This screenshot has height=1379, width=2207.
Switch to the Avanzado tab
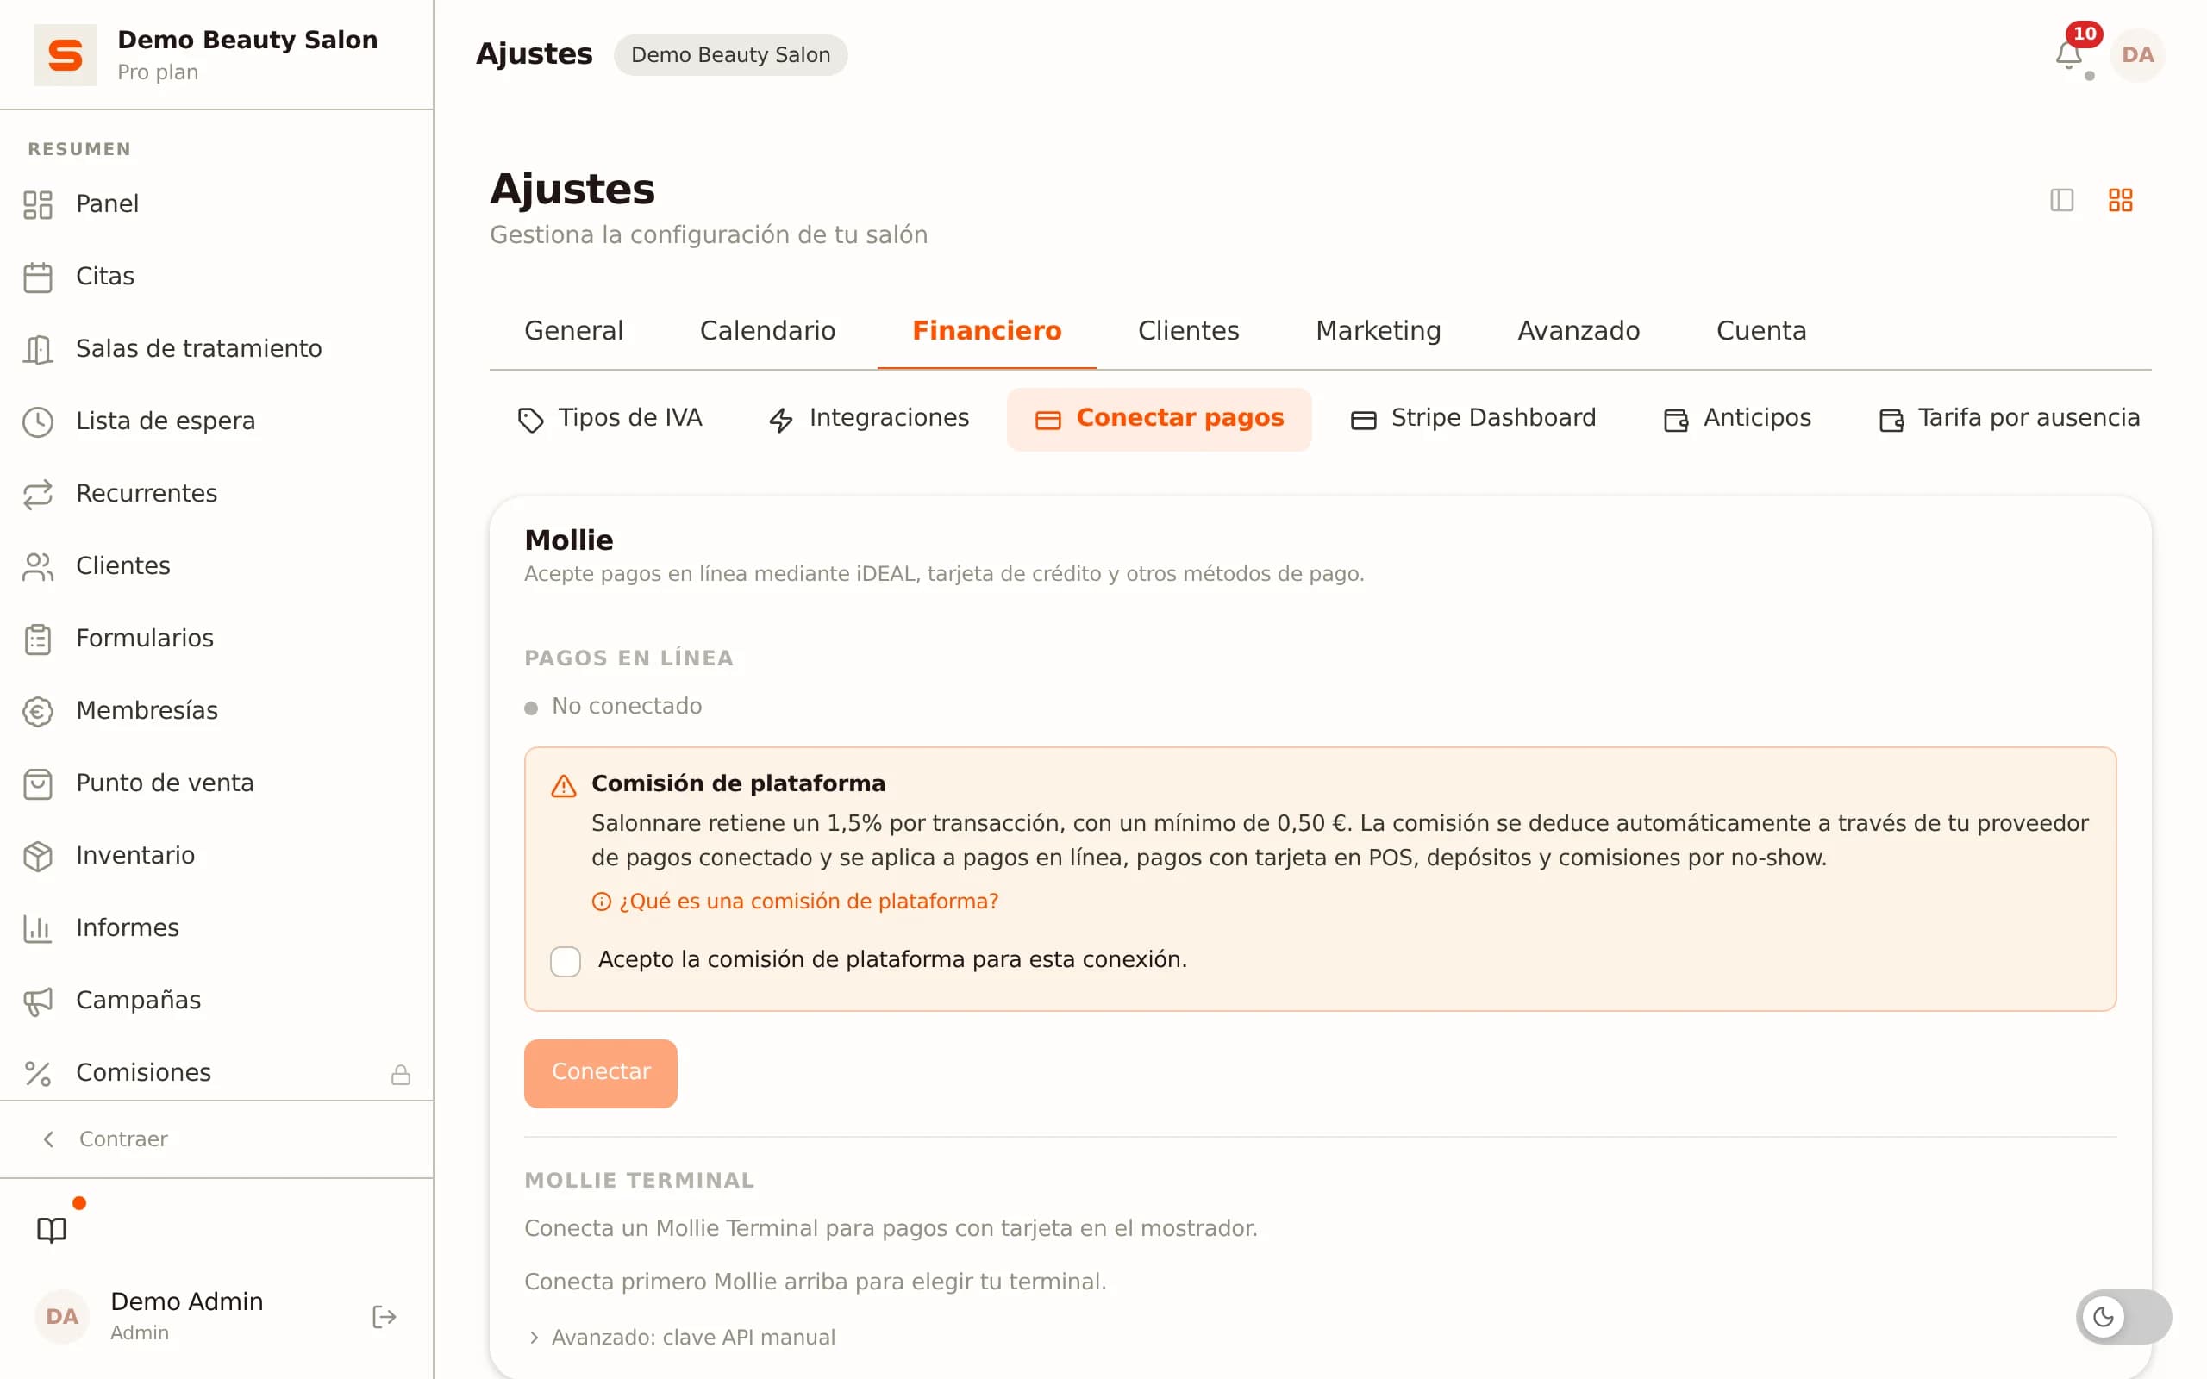click(1578, 330)
